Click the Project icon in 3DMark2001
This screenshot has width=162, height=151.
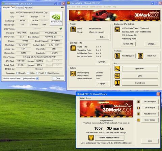tap(73, 29)
